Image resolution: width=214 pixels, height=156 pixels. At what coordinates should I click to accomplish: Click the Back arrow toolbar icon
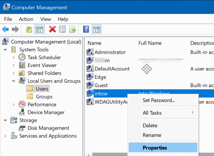click(6, 29)
